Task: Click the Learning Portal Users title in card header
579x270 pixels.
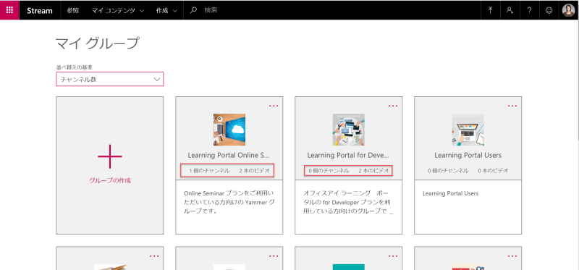Action: (x=468, y=155)
